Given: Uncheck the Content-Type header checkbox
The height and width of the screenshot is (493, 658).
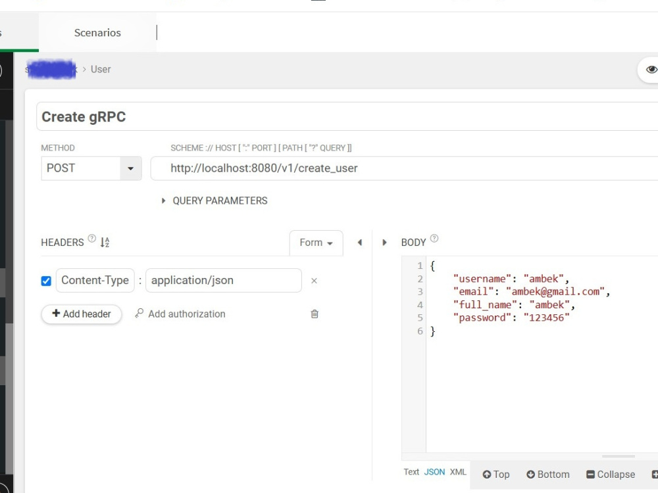Looking at the screenshot, I should pyautogui.click(x=46, y=281).
